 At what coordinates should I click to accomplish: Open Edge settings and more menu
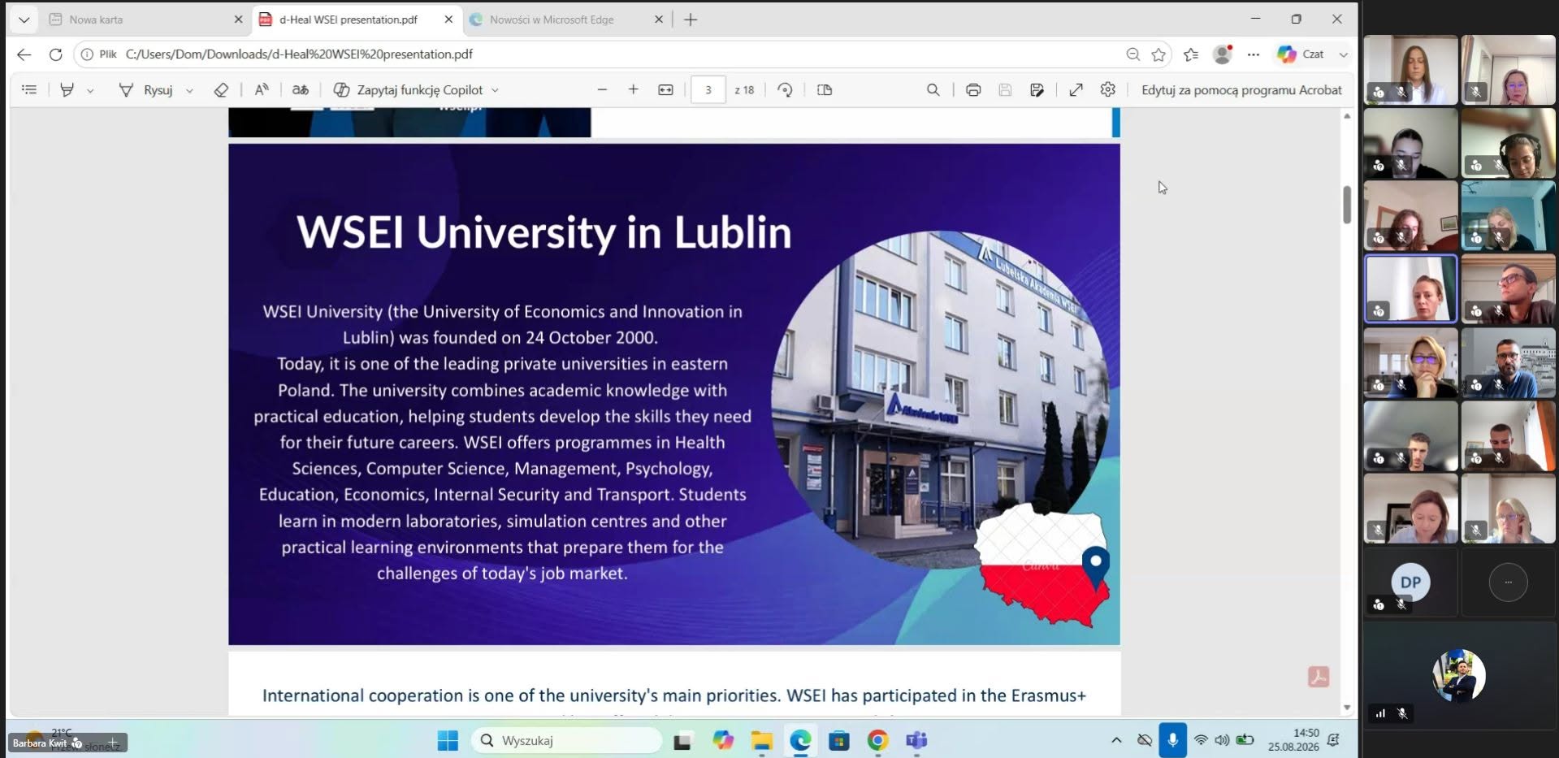pos(1254,54)
